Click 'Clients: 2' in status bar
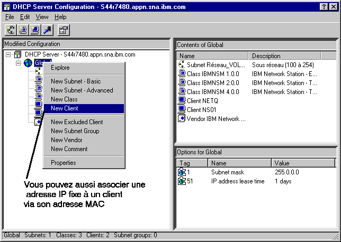Screen dimensions: 341x242 coord(97,235)
